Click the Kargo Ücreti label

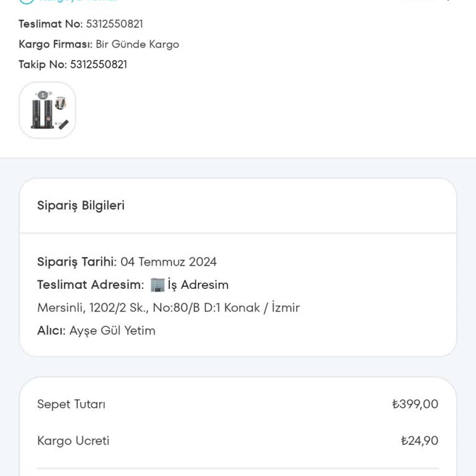click(x=73, y=441)
